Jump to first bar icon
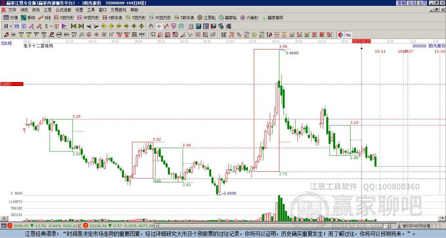The height and width of the screenshot is (238, 446). pyautogui.click(x=73, y=26)
